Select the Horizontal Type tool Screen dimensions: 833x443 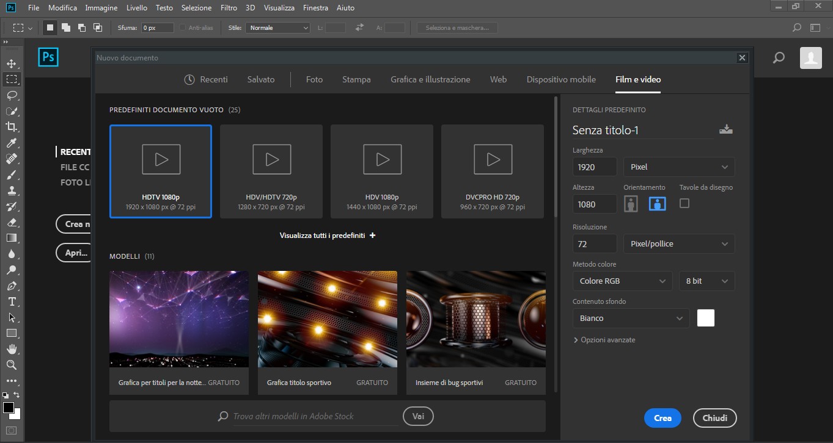point(12,301)
